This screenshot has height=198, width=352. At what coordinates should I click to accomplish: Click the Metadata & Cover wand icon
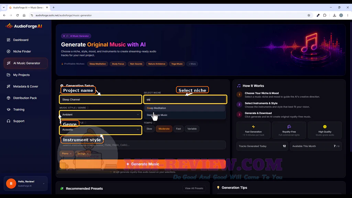pyautogui.click(x=9, y=86)
